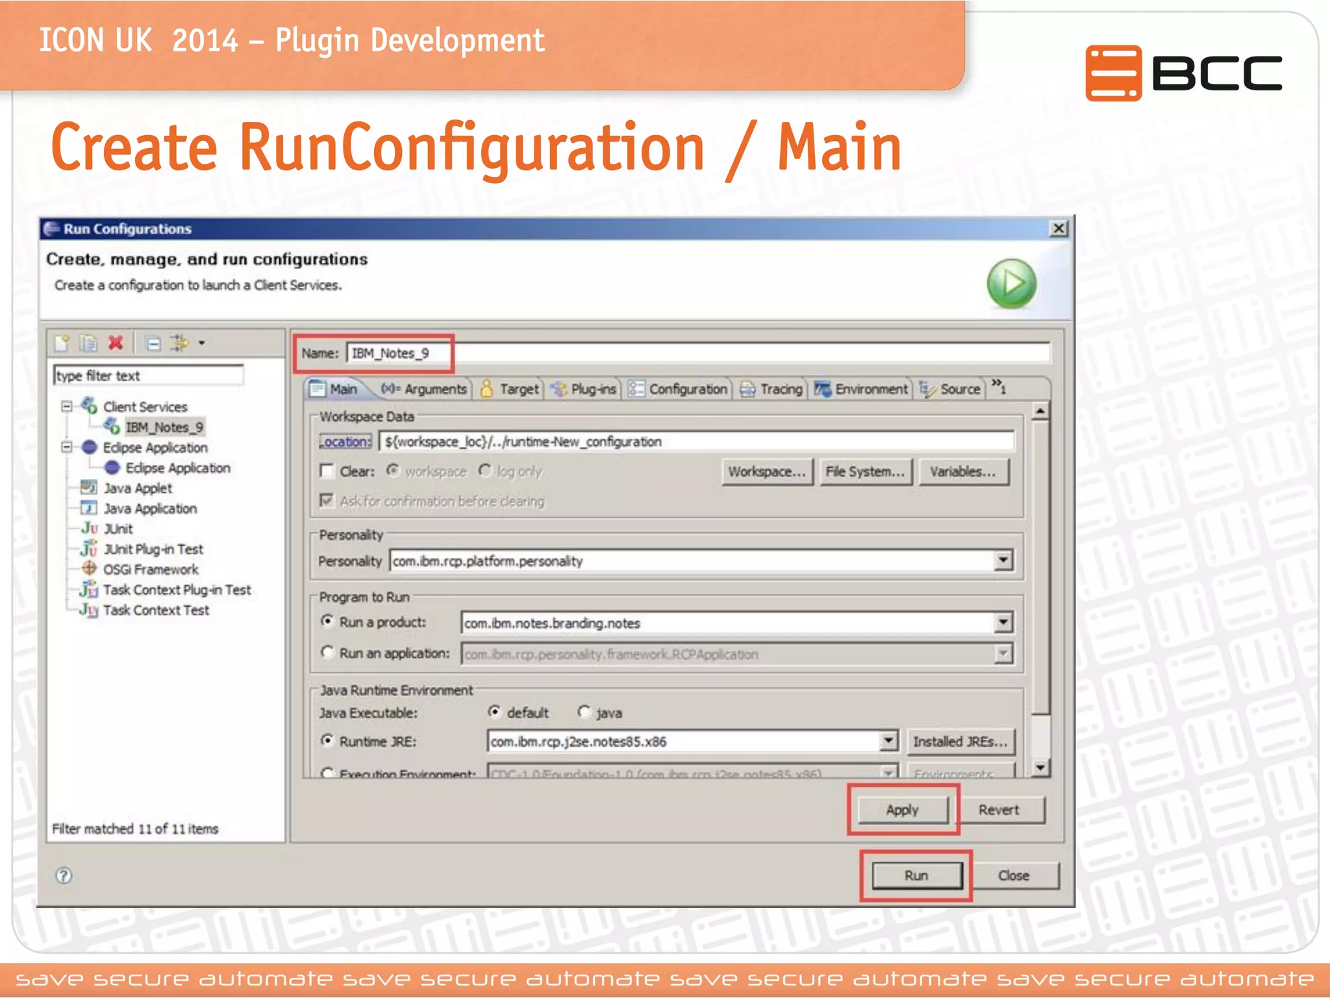Open the Configuration tab
Image resolution: width=1330 pixels, height=998 pixels.
point(678,389)
